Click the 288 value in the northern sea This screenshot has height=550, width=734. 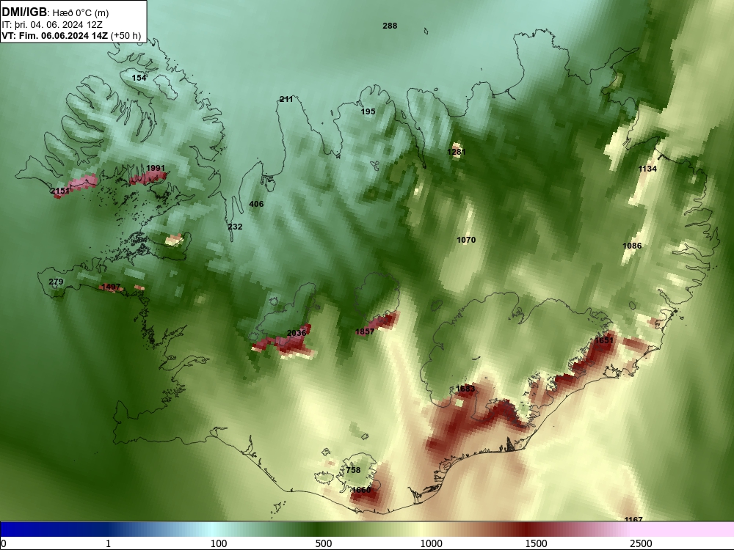[x=390, y=26]
